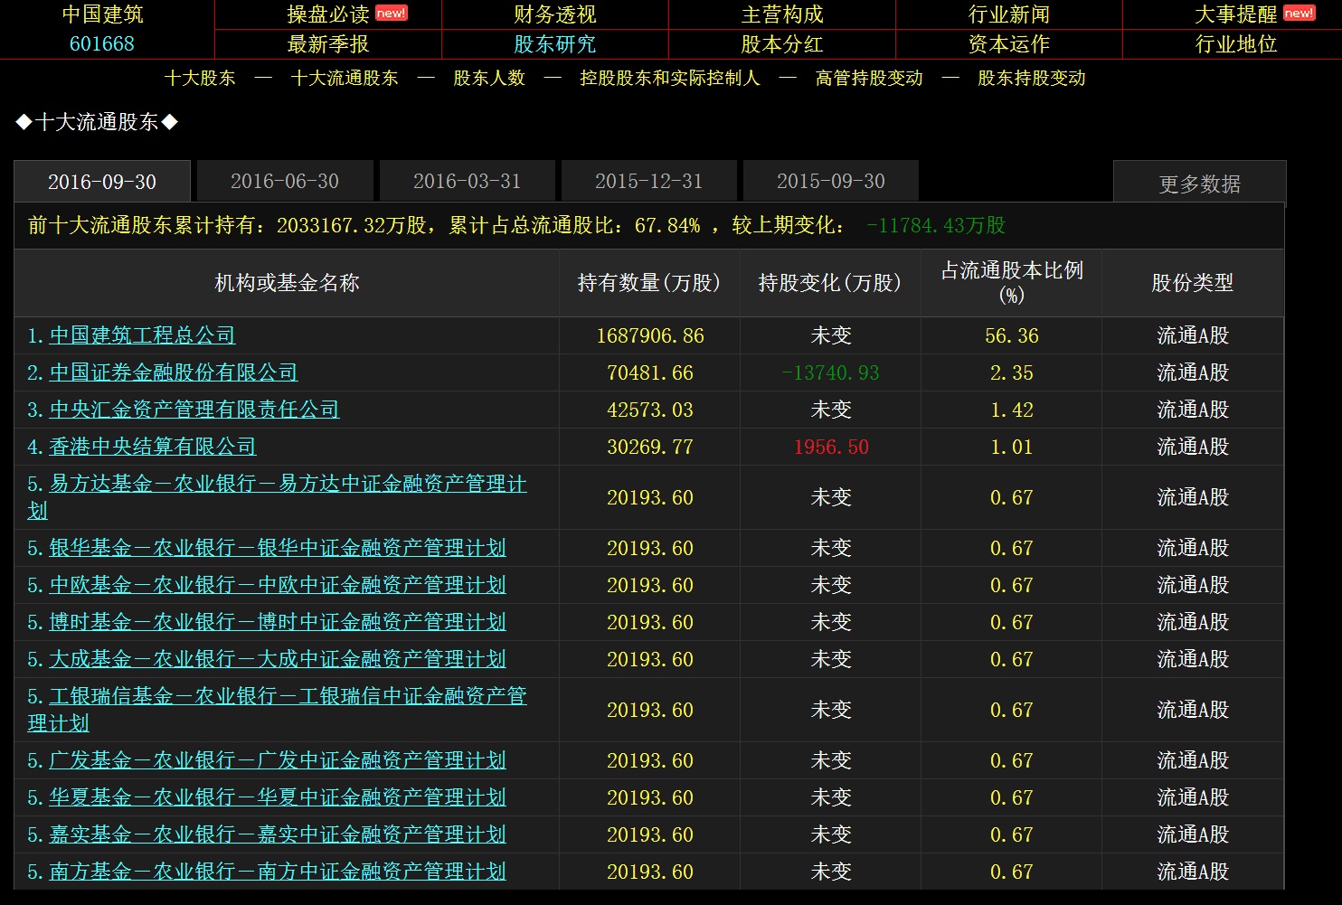Jump to 股东持股变动 subsection
This screenshot has height=905, width=1342.
point(1032,79)
